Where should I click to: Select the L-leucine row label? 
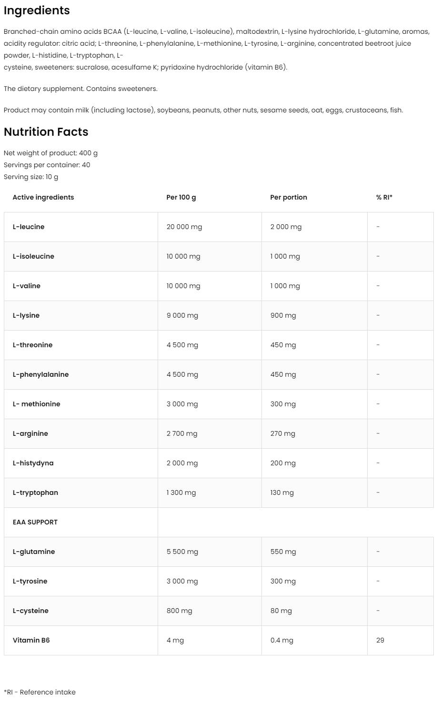(x=29, y=227)
